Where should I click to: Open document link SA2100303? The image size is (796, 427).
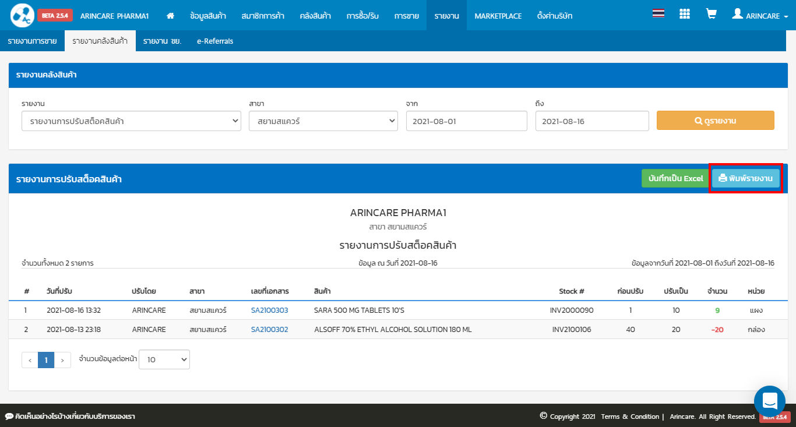[269, 310]
